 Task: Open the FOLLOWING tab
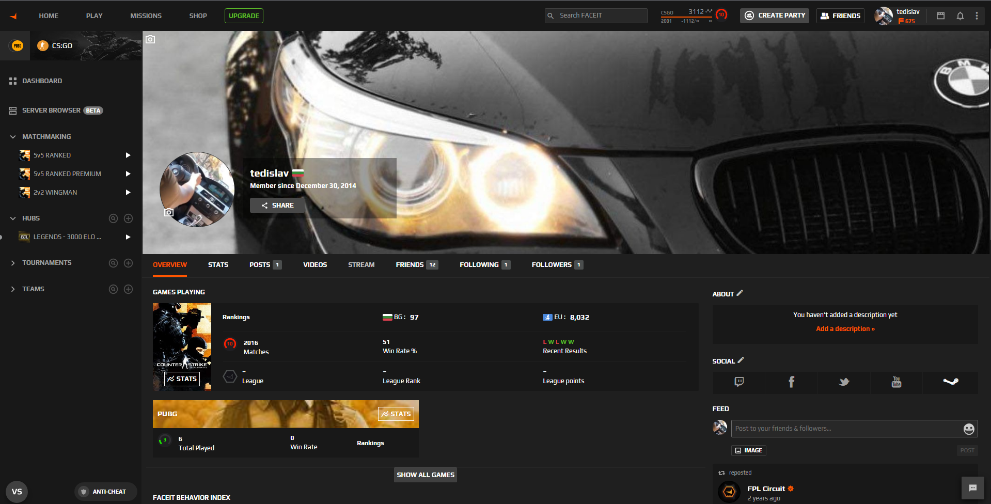(x=485, y=265)
